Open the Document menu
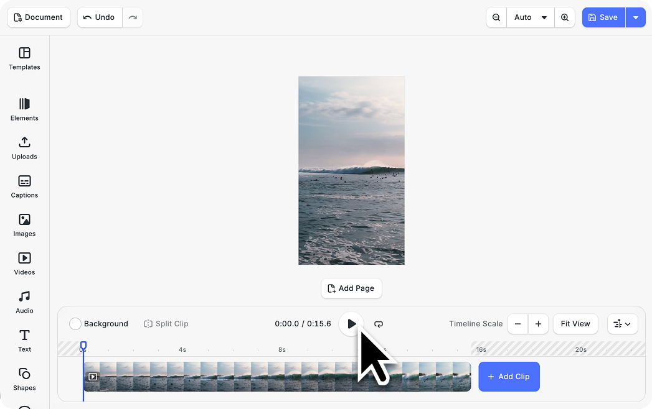Image resolution: width=652 pixels, height=409 pixels. [x=39, y=17]
